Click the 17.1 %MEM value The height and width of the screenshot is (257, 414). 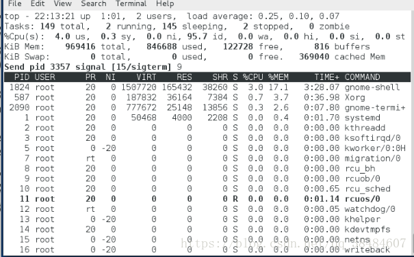pyautogui.click(x=279, y=87)
